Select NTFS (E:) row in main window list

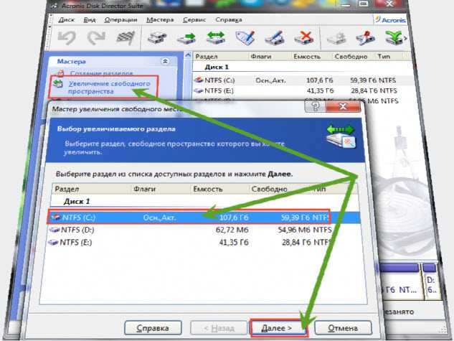(303, 90)
